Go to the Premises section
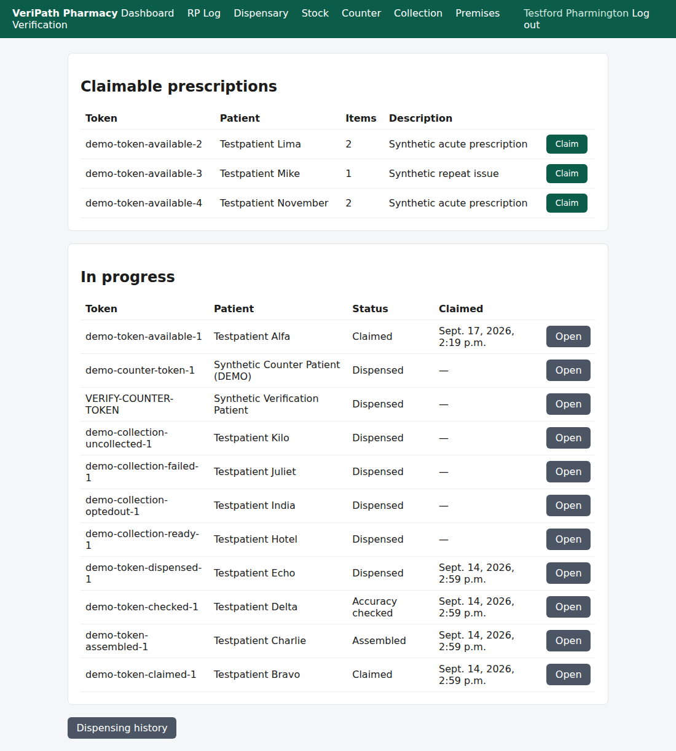 click(x=478, y=13)
